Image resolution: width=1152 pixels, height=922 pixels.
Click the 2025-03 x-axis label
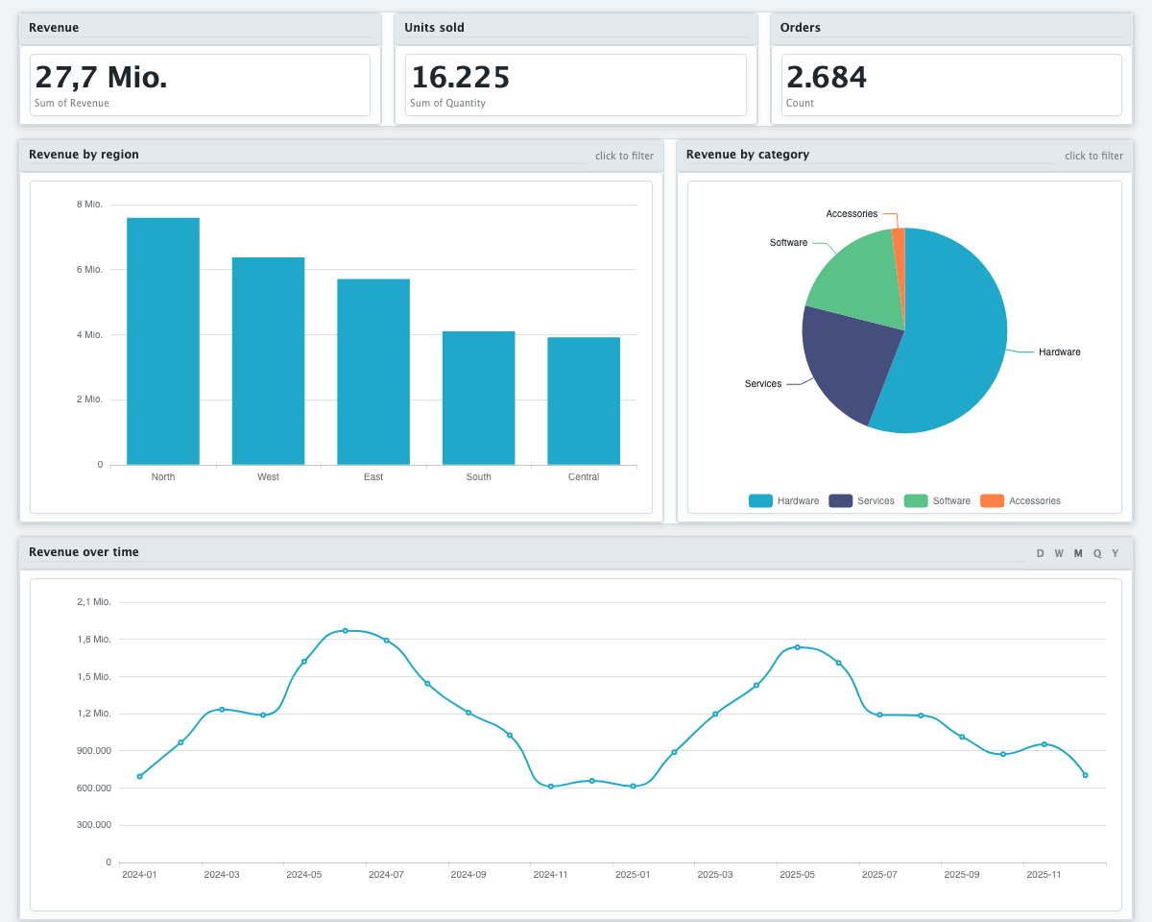tap(714, 875)
